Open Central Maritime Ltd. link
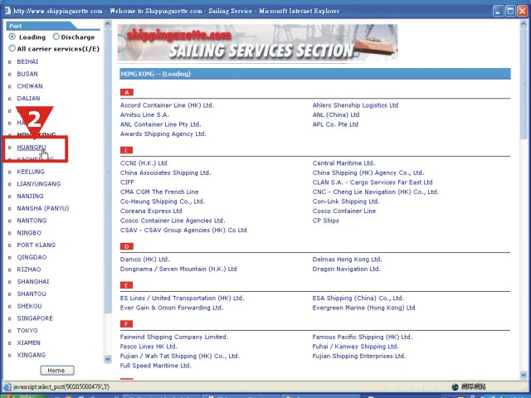 coord(343,163)
